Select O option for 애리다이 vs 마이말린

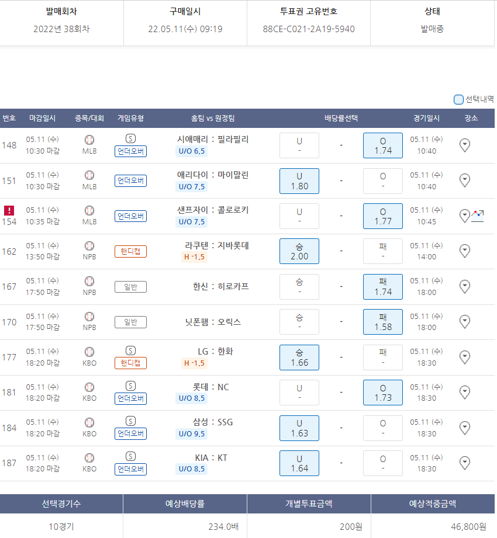[383, 181]
